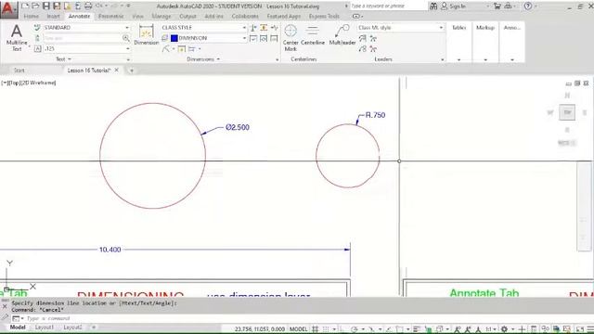
Task: Add a new drawing tab with plus
Action: click(132, 71)
